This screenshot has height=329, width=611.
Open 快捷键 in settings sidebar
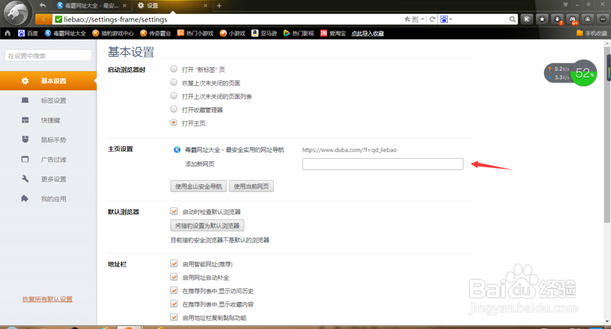tap(48, 120)
